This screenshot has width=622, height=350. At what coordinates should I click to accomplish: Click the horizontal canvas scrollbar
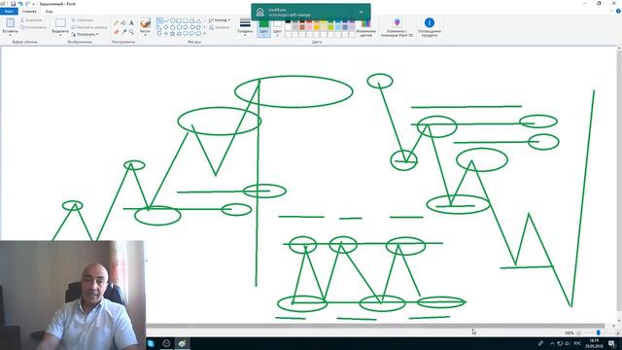[x=375, y=326]
